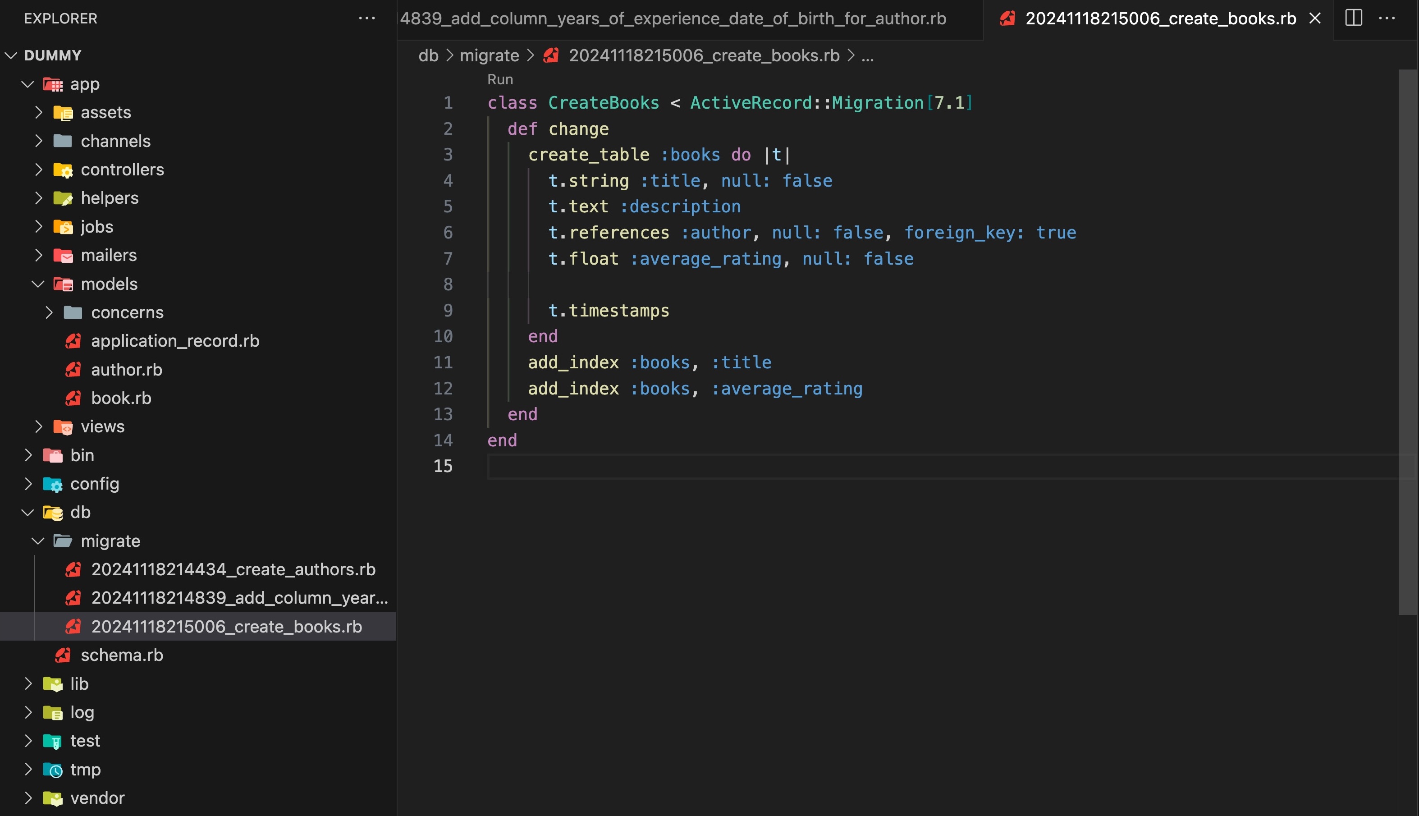Expand the vendor folder
Screen dimensions: 1419x816
pos(27,798)
